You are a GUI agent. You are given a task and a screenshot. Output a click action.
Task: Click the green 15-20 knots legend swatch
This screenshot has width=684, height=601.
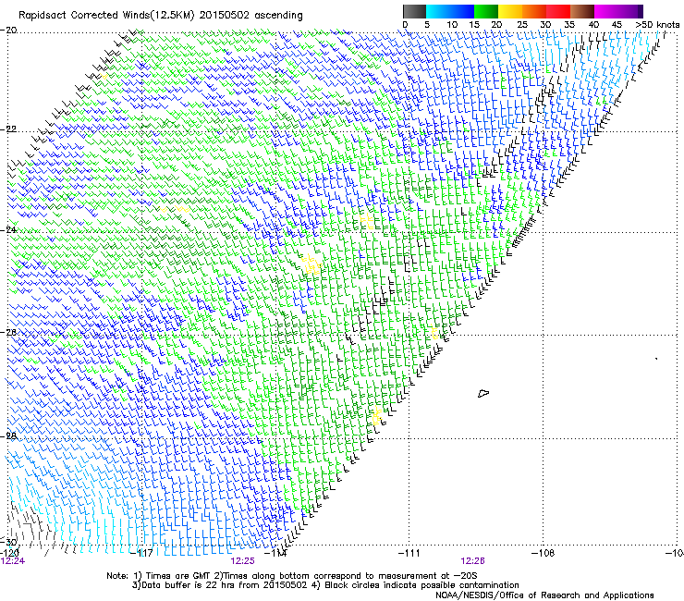(486, 11)
